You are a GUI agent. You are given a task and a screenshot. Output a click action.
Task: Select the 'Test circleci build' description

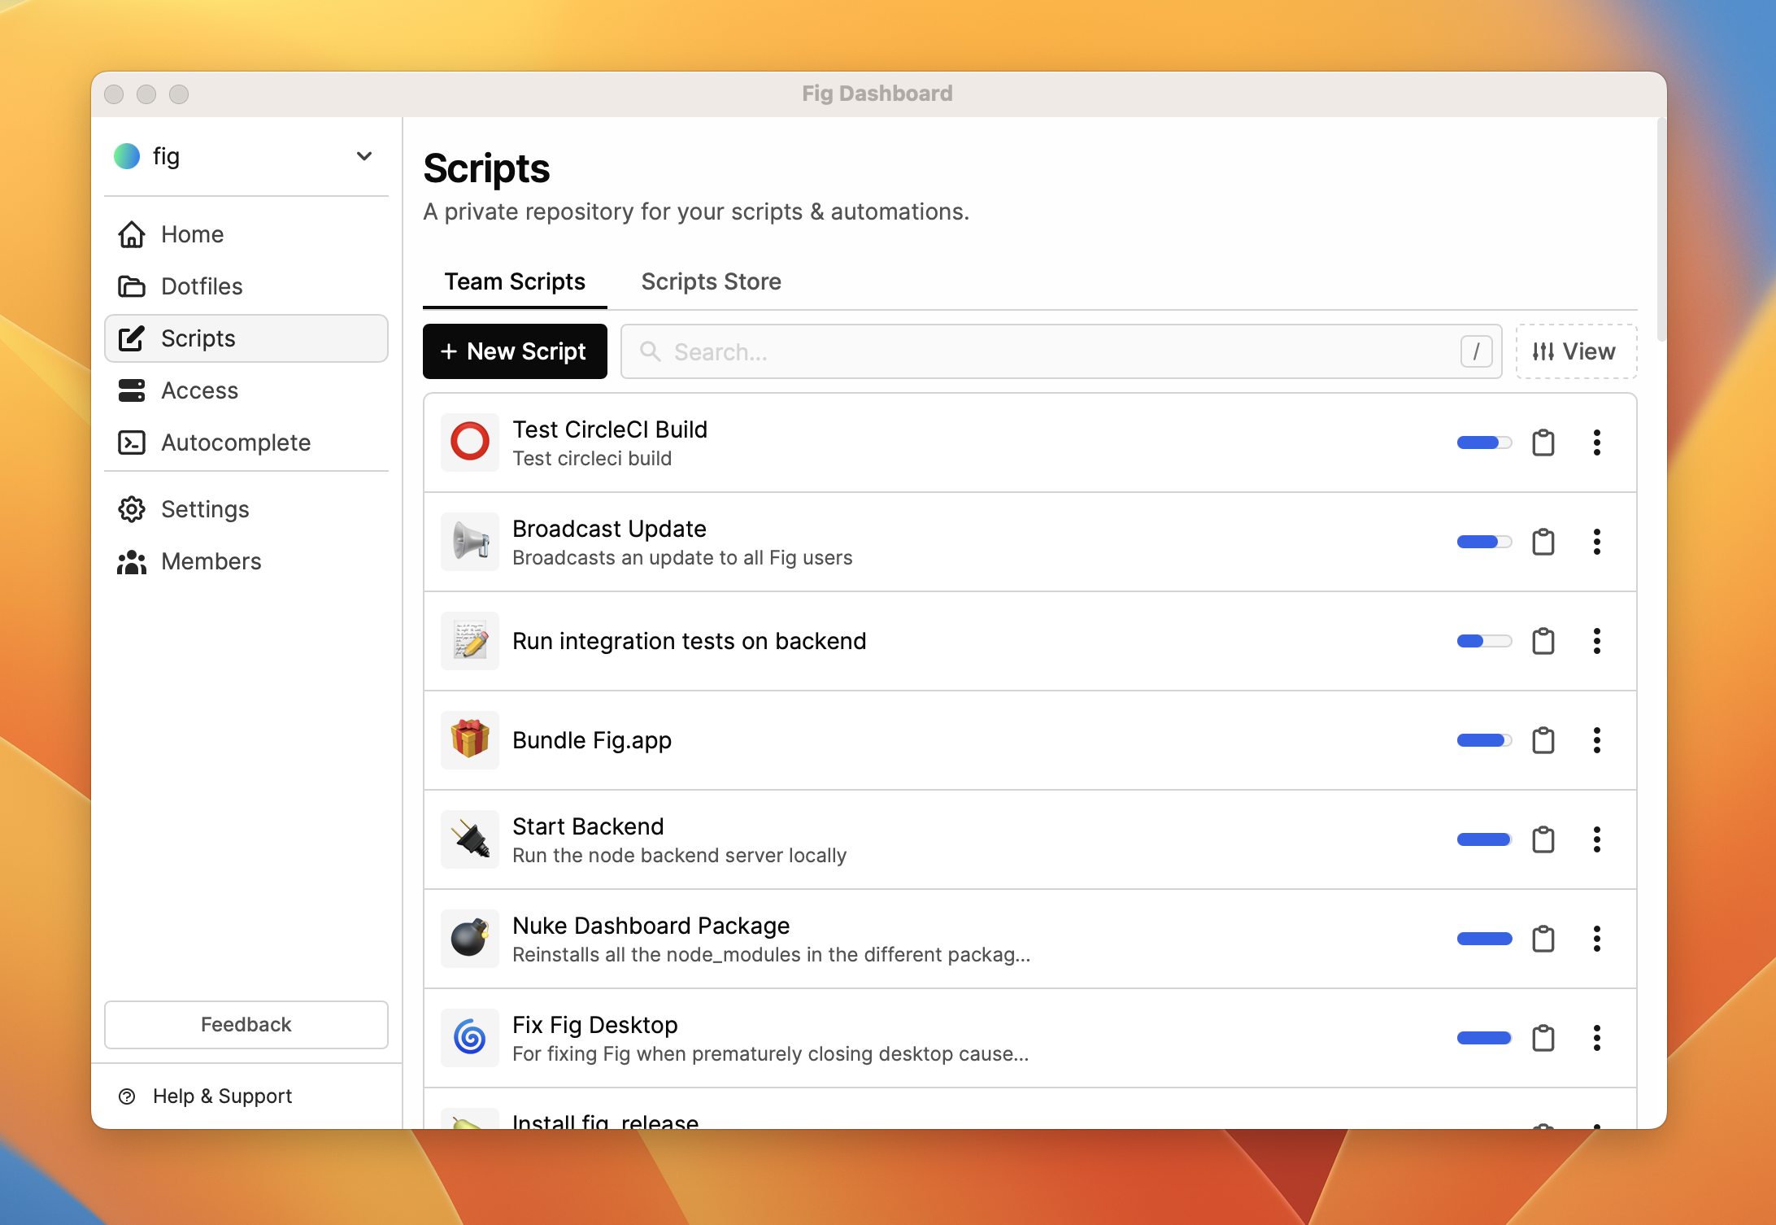[592, 459]
